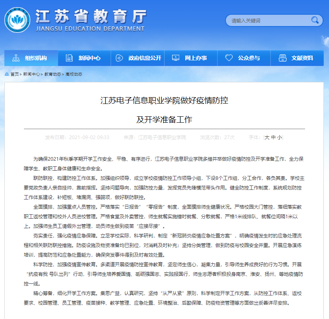
Task: Click the 组织机构 organization chart icon
Action: [x=16, y=58]
